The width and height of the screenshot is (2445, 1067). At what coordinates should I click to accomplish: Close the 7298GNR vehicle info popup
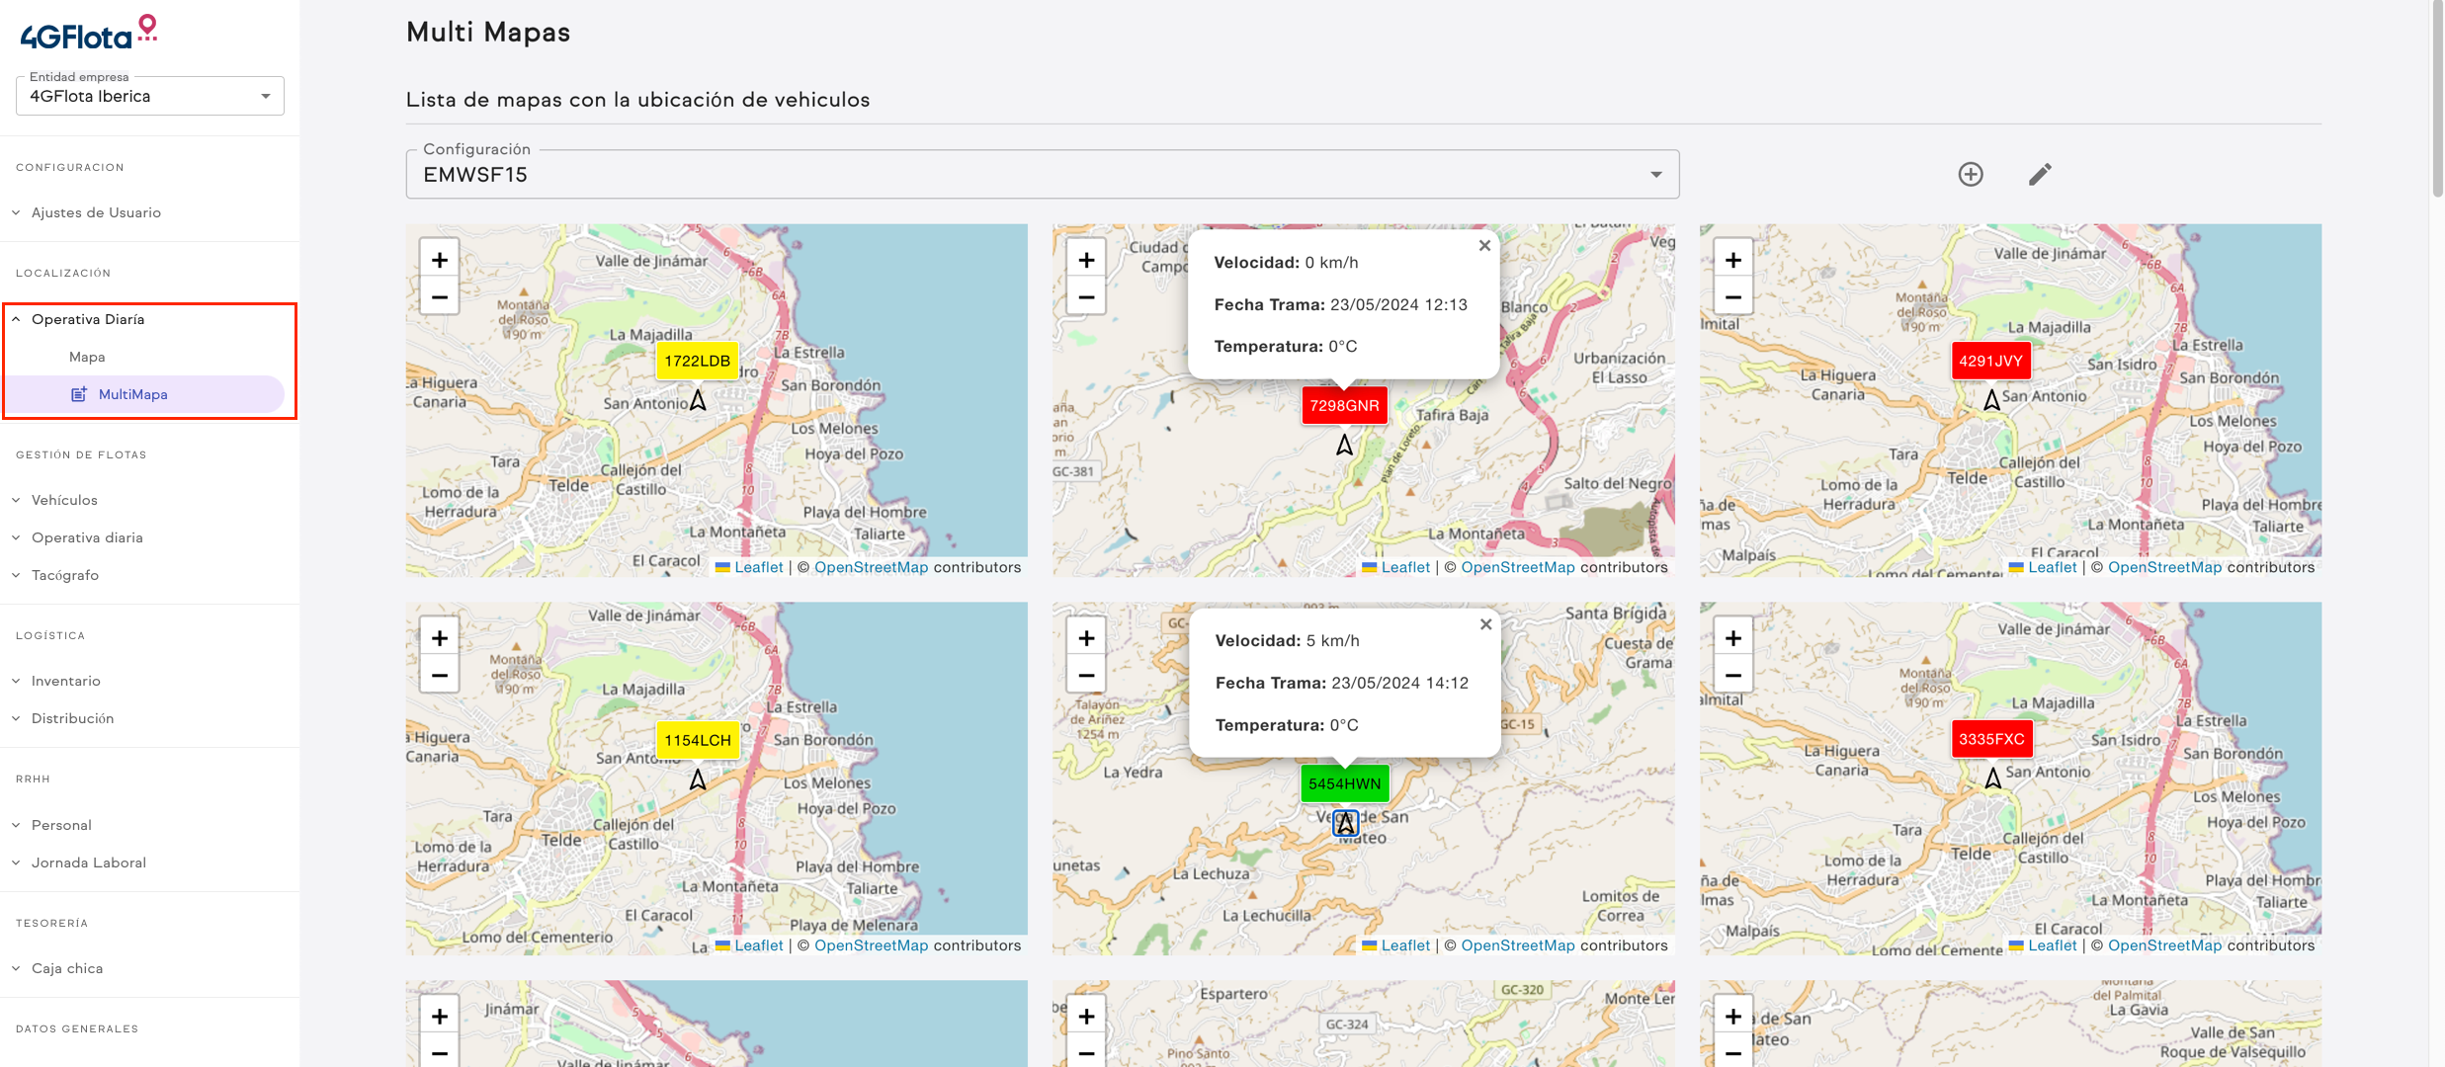1483,246
